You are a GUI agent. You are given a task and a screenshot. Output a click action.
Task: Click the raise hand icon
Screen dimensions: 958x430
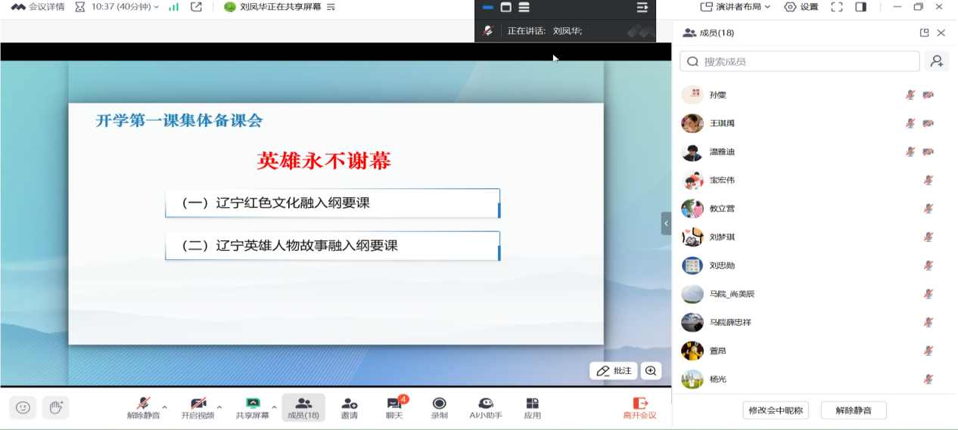[x=55, y=407]
